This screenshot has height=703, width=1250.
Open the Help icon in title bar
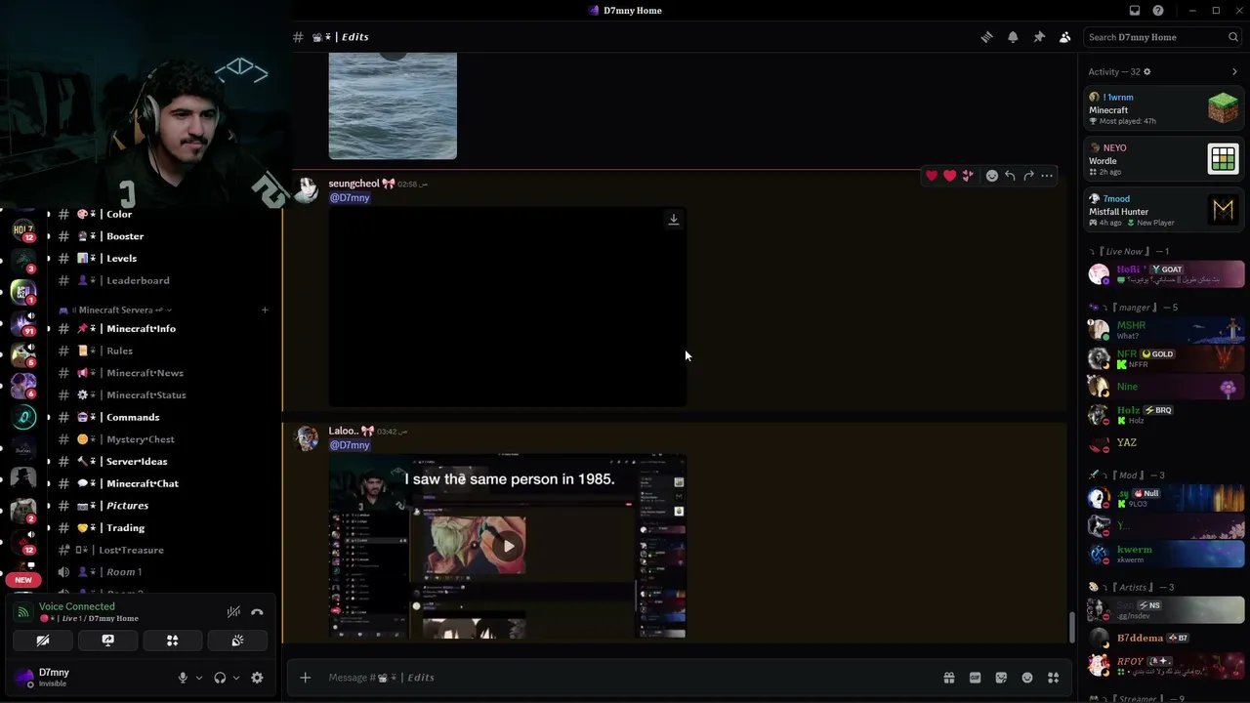click(1158, 11)
